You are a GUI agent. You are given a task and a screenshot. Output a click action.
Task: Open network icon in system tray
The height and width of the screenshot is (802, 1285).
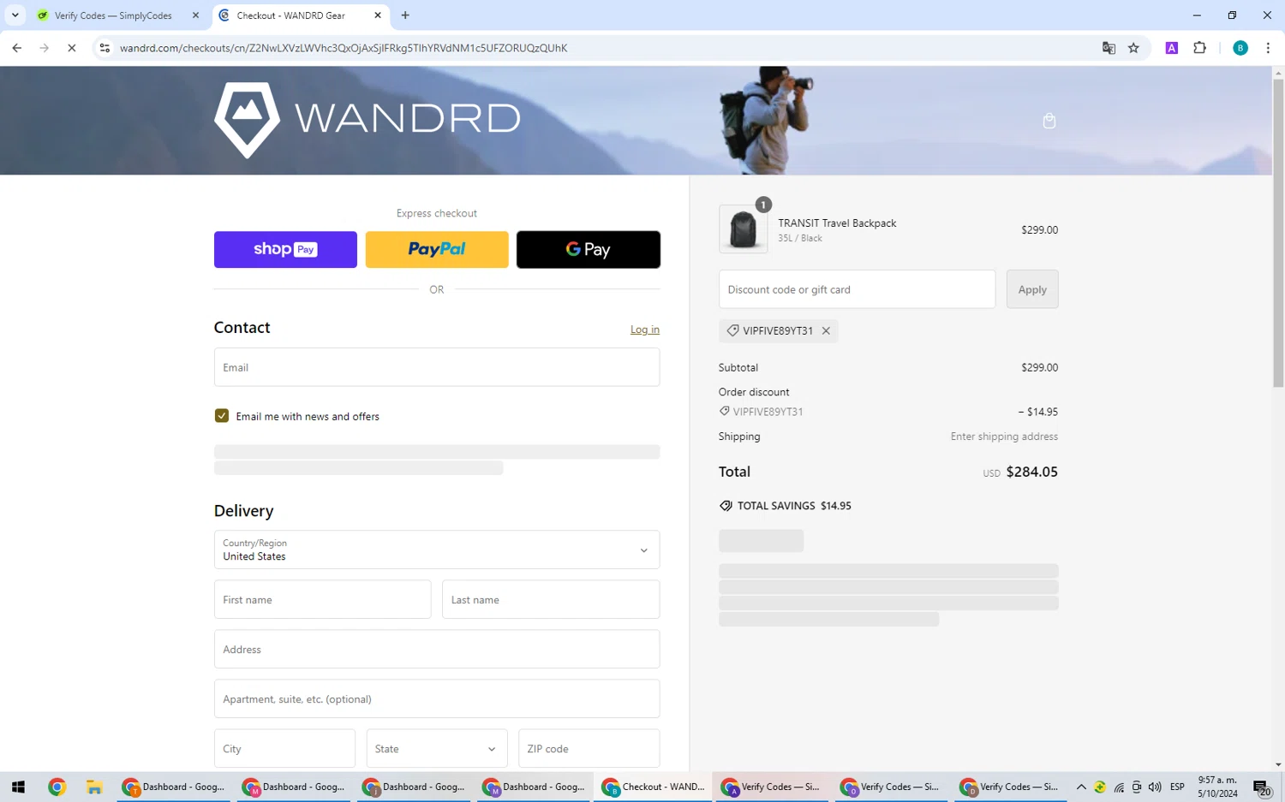[x=1119, y=787]
